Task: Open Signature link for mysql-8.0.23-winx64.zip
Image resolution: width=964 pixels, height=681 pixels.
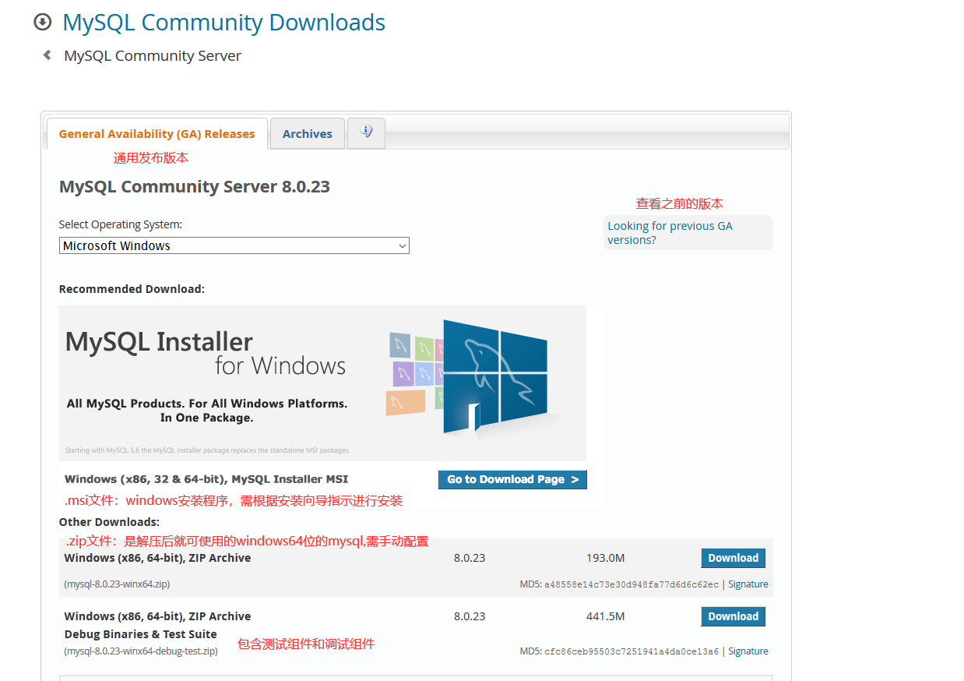Action: tap(748, 584)
